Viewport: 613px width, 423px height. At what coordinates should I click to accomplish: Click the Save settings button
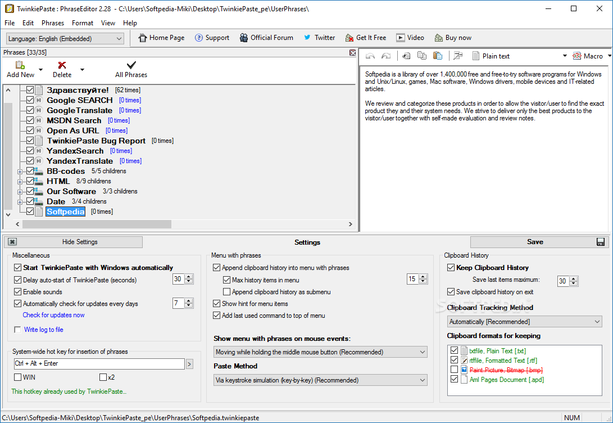click(539, 242)
